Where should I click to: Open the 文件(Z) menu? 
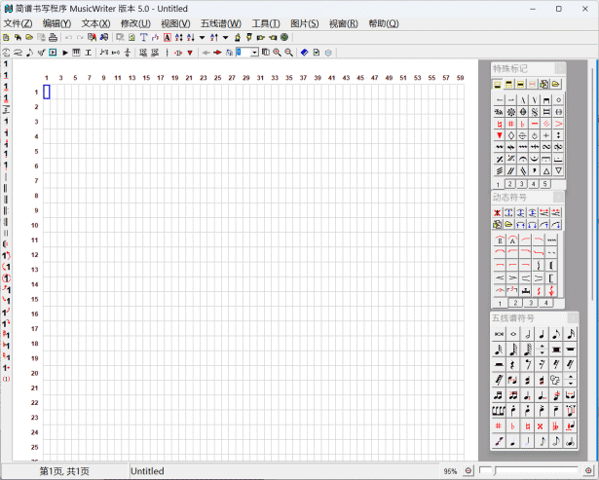coord(18,22)
